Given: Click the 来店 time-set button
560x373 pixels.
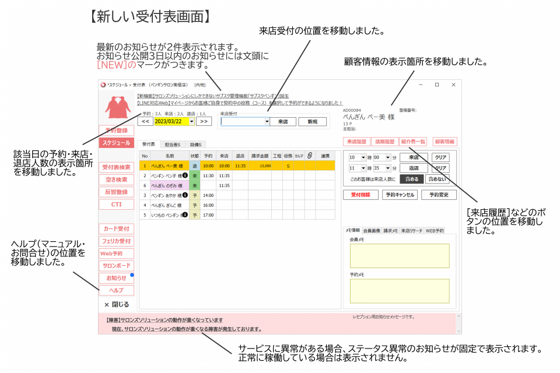Looking at the screenshot, I should click(x=414, y=157).
